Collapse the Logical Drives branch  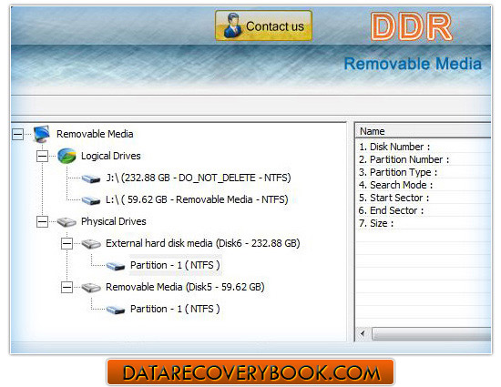click(42, 156)
